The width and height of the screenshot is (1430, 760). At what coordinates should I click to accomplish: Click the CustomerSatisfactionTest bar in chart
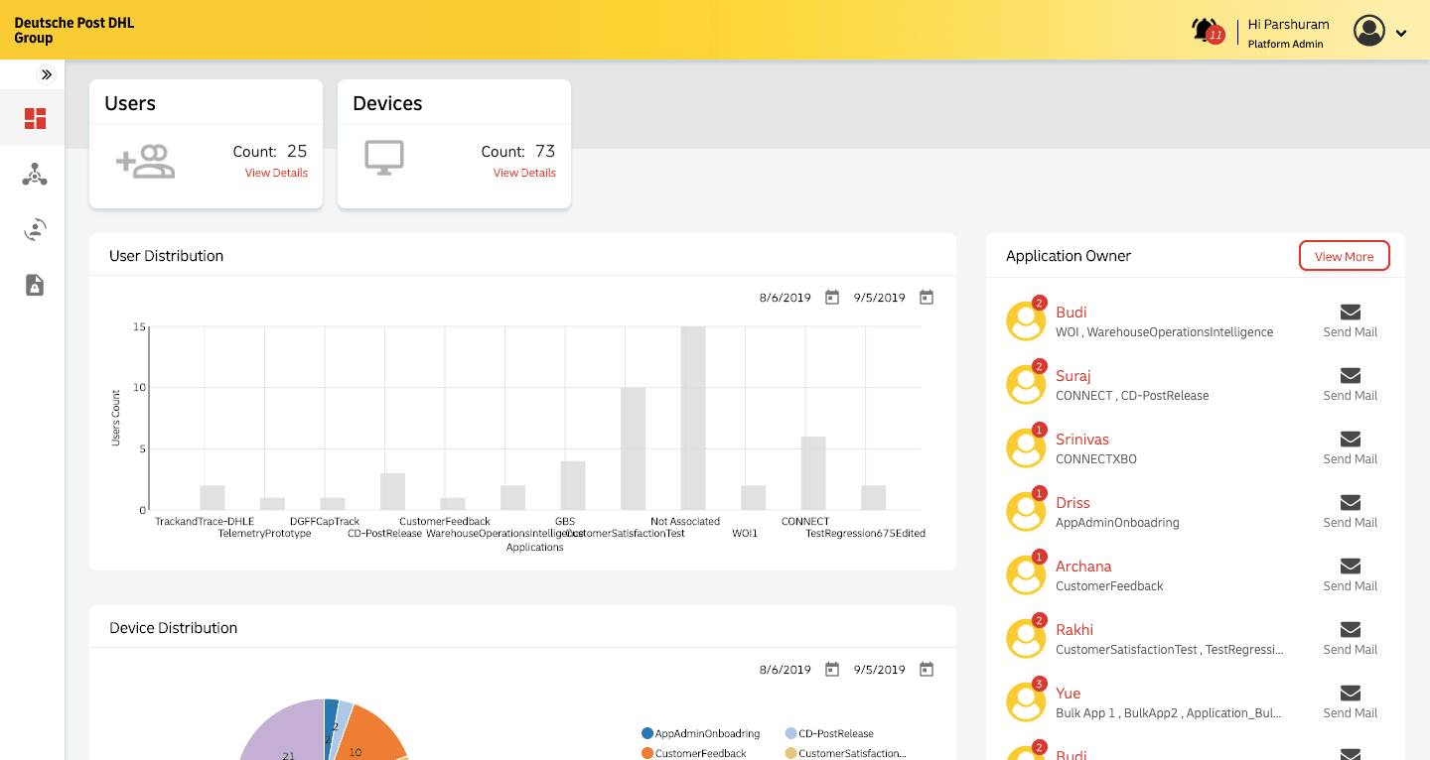(633, 448)
